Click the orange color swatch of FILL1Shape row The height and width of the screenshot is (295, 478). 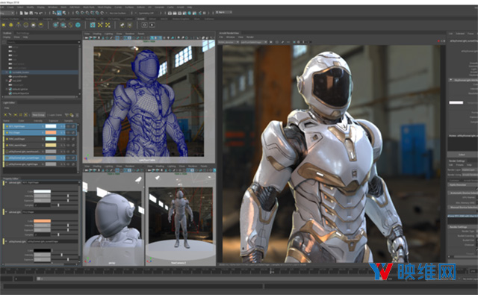pyautogui.click(x=51, y=133)
